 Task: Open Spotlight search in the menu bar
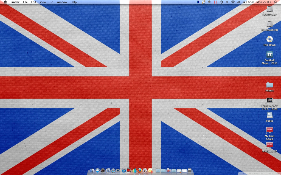(276, 2)
